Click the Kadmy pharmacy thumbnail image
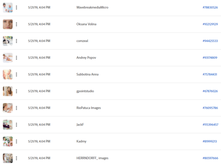Image resolution: width=221 pixels, height=165 pixels. click(x=8, y=142)
